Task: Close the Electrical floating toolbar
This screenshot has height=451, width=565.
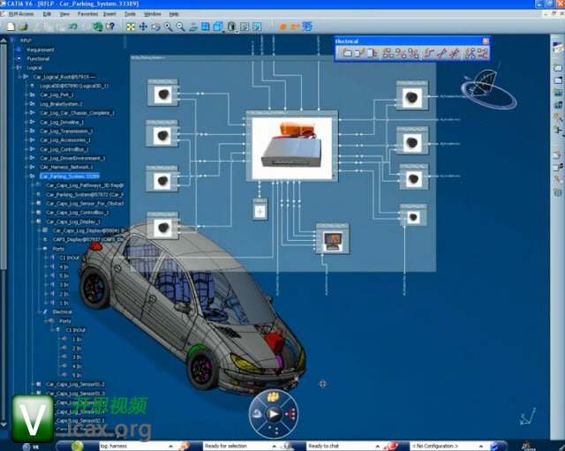Action: pyautogui.click(x=486, y=41)
